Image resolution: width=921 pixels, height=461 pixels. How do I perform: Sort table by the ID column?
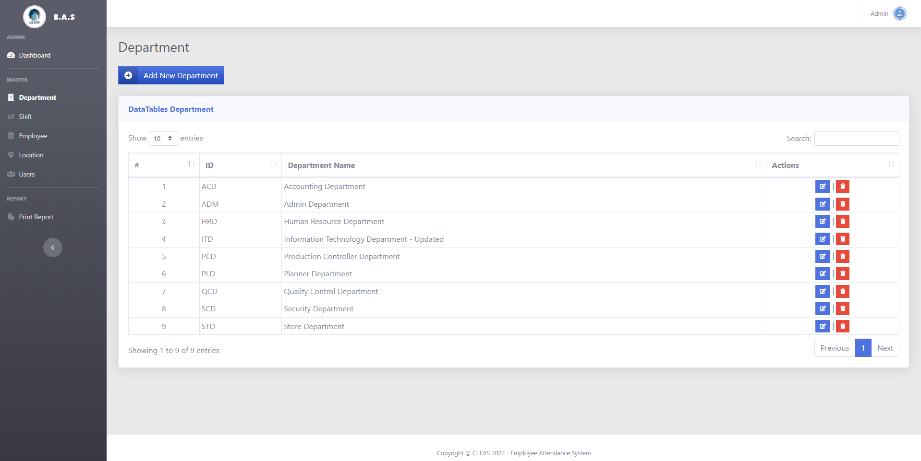coord(241,165)
